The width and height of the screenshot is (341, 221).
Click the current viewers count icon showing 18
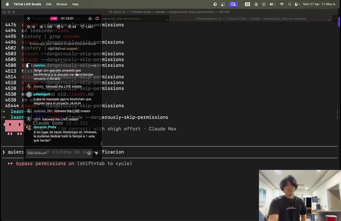[x=28, y=27]
